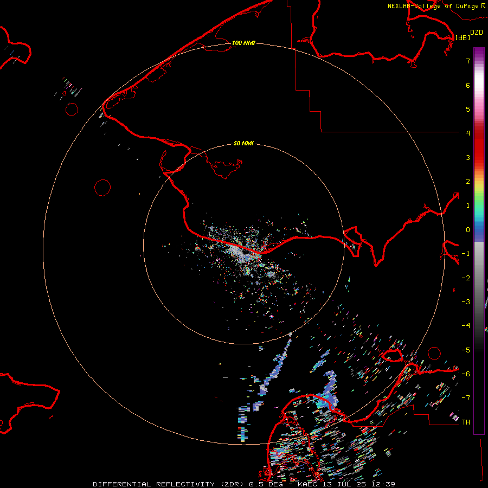Click the -5 value on the color scale
The height and width of the screenshot is (488, 488).
466,350
